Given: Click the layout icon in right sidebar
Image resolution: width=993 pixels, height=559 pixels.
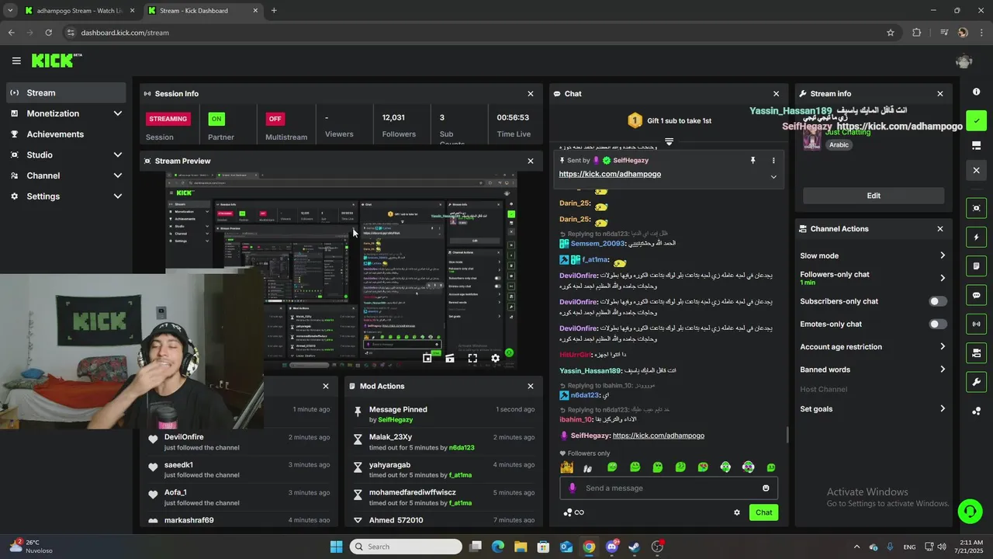Looking at the screenshot, I should [977, 145].
